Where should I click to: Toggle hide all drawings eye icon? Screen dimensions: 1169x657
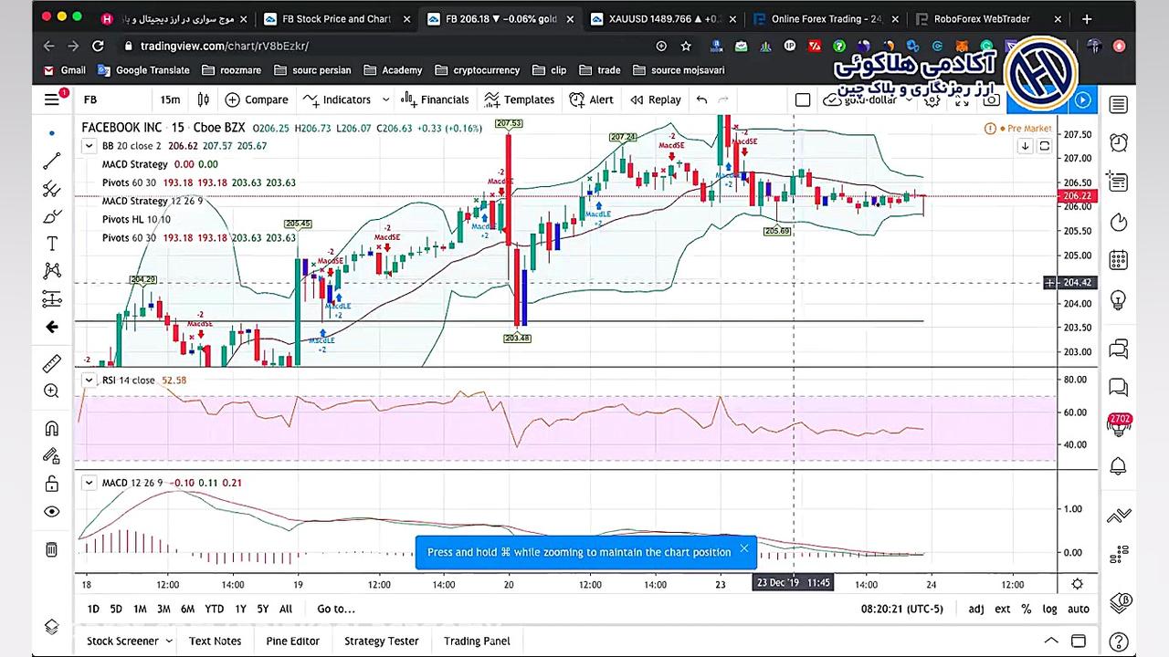[x=52, y=512]
